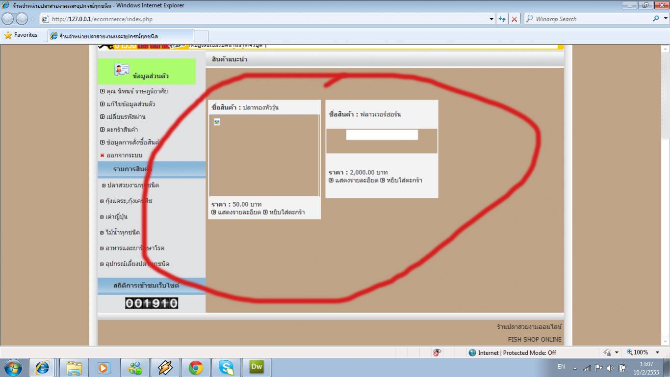Open the Windows Start menu
The width and height of the screenshot is (670, 377).
pos(13,367)
